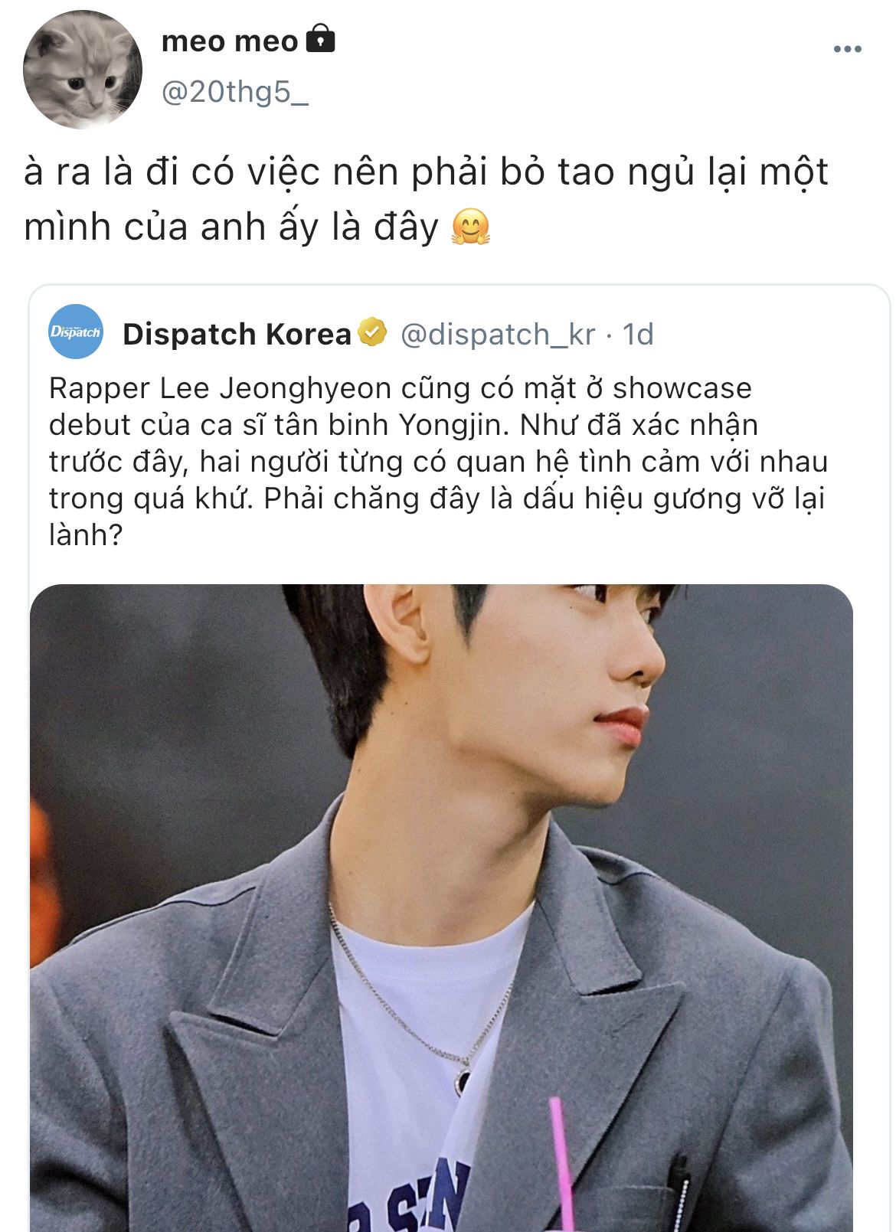Screen dimensions: 896x1232
Task: Tap the hugging face emoji in the tweet
Action: coord(470,227)
